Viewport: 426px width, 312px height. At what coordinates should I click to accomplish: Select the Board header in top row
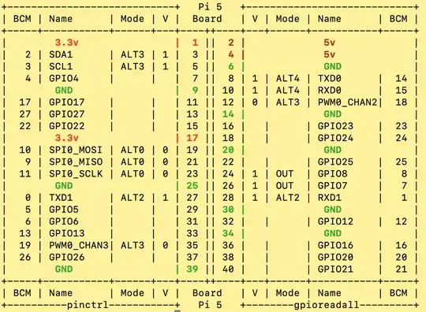click(x=207, y=19)
